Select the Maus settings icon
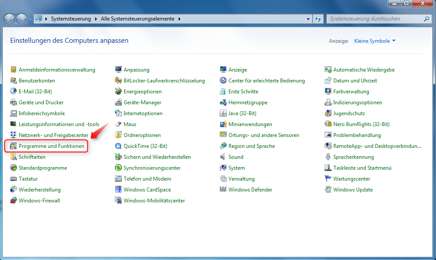The image size is (436, 260). (x=118, y=124)
